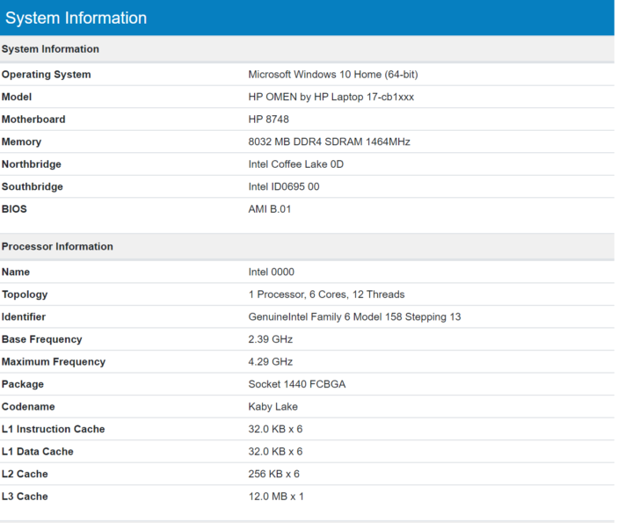Select "Microsoft Windows 10 Home (64-bit)" value

point(333,75)
